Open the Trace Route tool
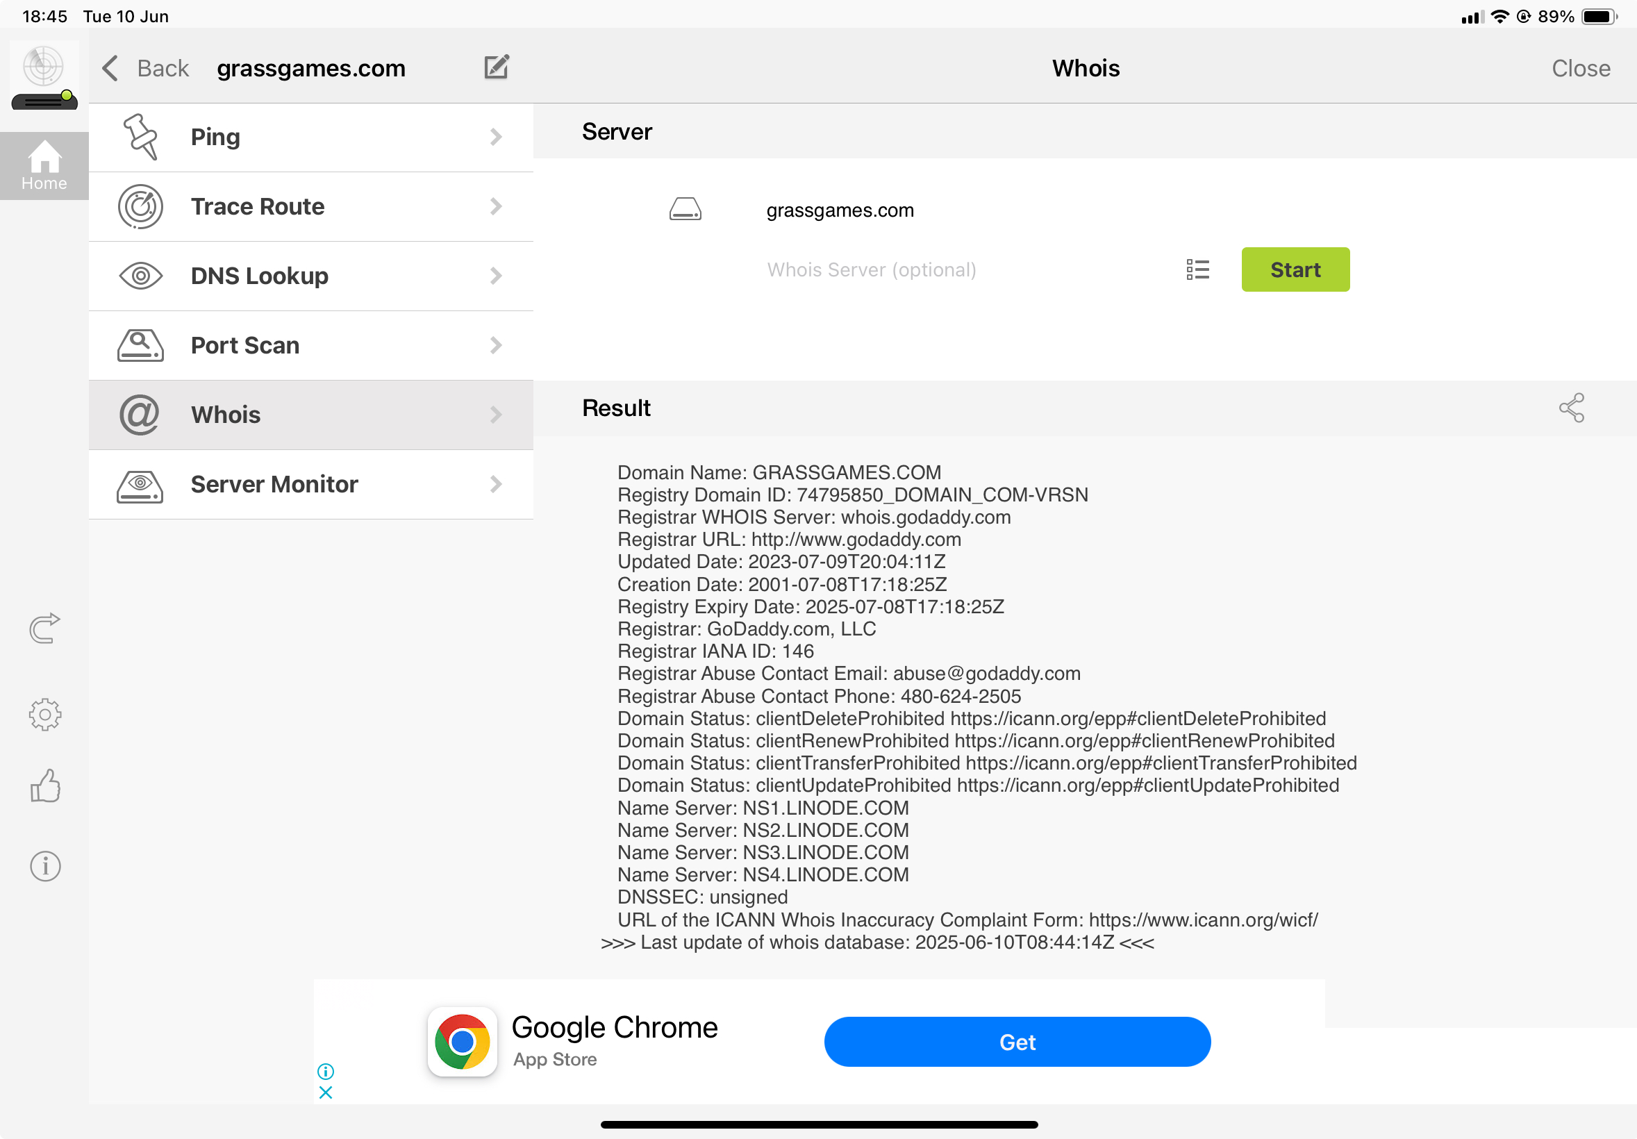This screenshot has width=1637, height=1139. click(x=311, y=207)
